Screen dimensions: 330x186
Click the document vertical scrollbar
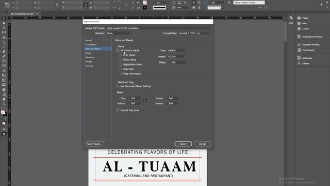pos(285,32)
